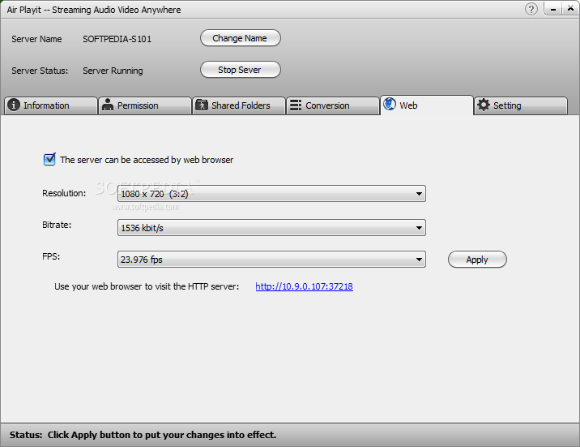Click the Server Running status text
This screenshot has height=447, width=580.
pos(113,71)
